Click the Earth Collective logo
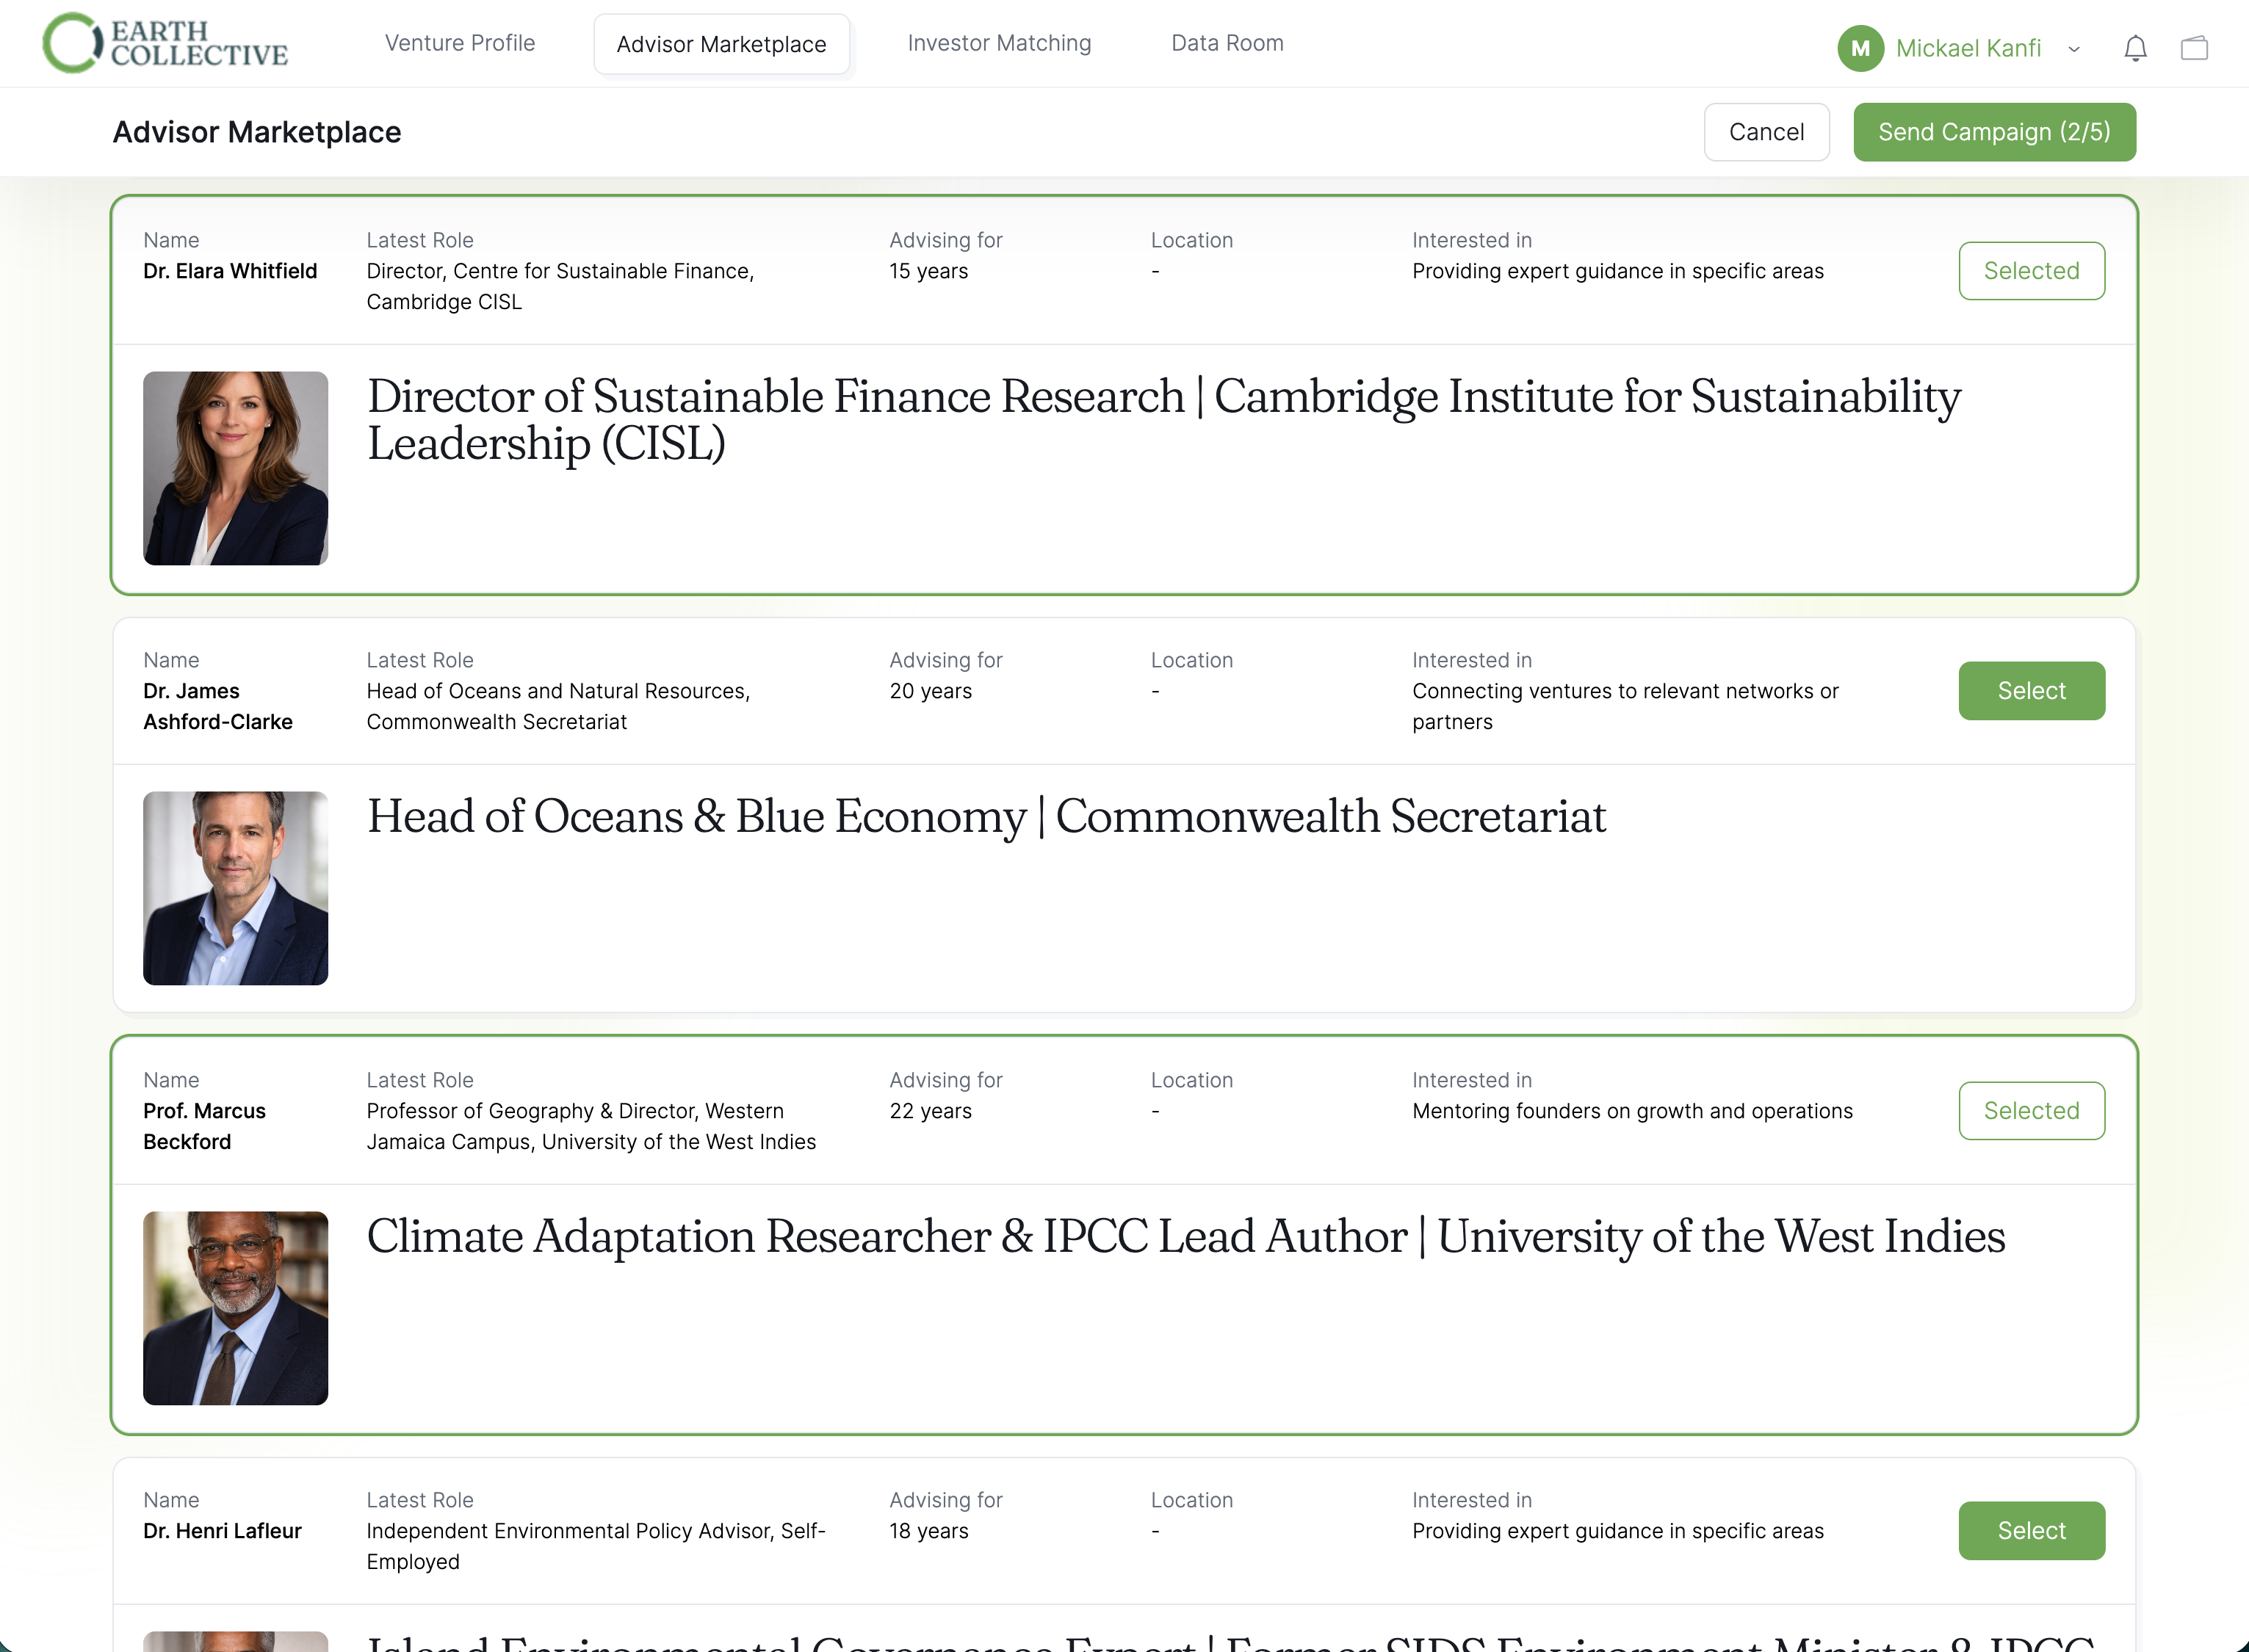The width and height of the screenshot is (2249, 1652). [165, 43]
